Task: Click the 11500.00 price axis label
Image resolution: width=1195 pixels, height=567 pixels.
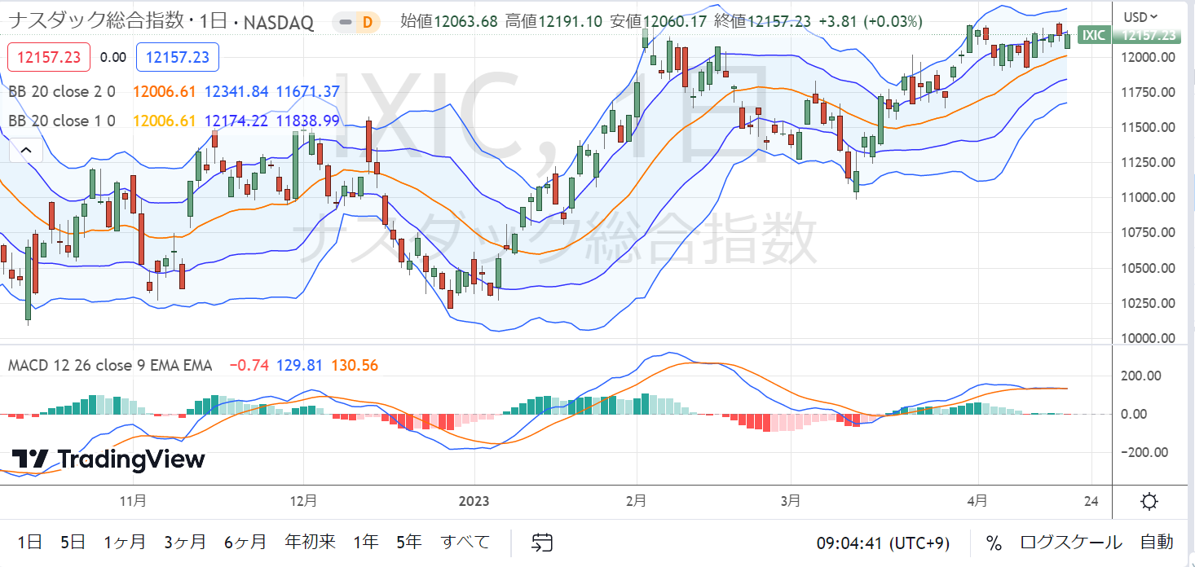Action: tap(1147, 127)
